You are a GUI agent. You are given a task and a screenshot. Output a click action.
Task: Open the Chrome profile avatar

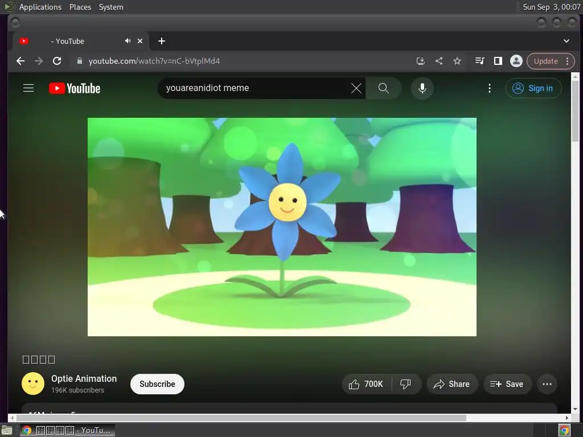pos(516,61)
